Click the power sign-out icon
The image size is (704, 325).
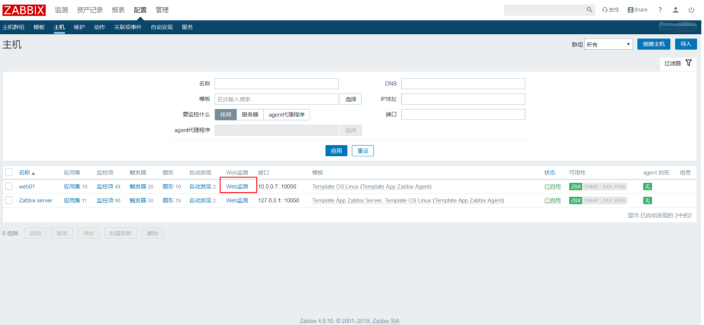pyautogui.click(x=691, y=10)
